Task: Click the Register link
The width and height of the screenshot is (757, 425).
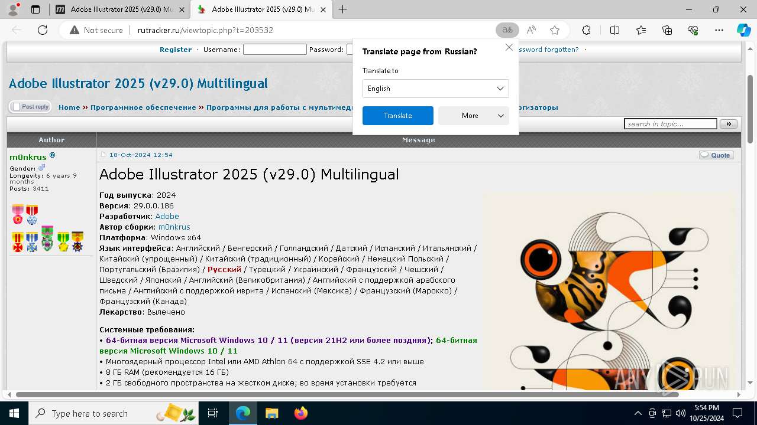Action: pos(176,50)
